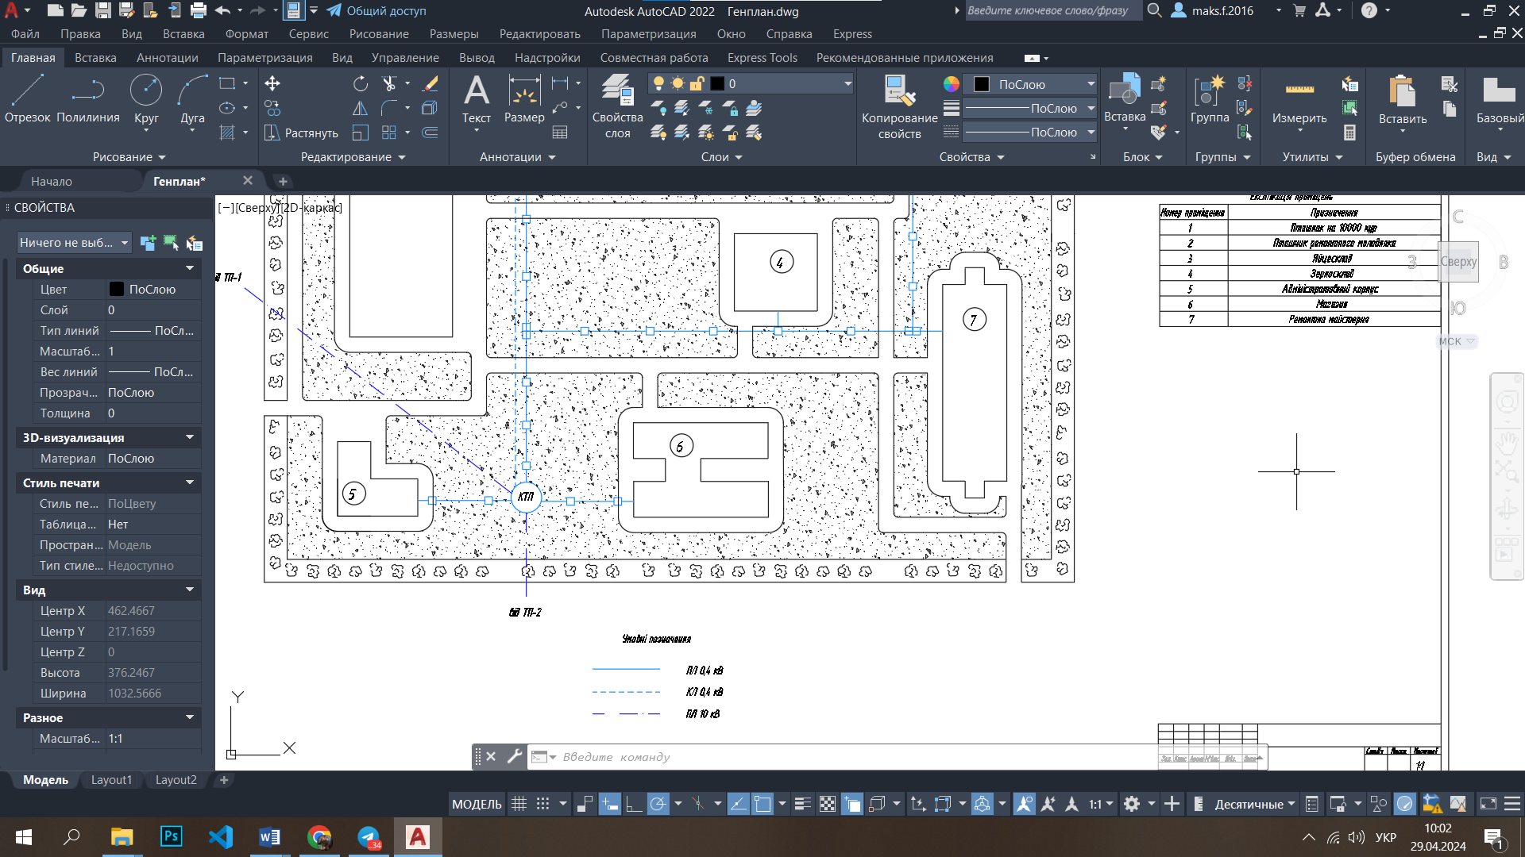Click the maks.f.2016 account button
The width and height of the screenshot is (1525, 857).
(x=1222, y=10)
